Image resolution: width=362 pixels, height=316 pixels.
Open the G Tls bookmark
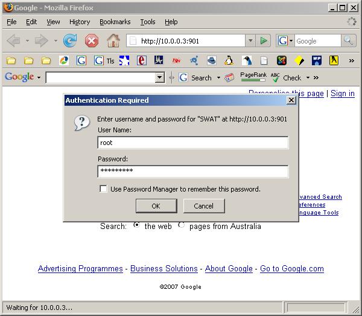(x=104, y=60)
